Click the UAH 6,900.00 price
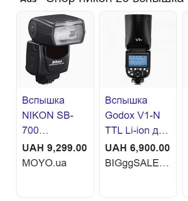This screenshot has width=188, height=201. [x=137, y=148]
